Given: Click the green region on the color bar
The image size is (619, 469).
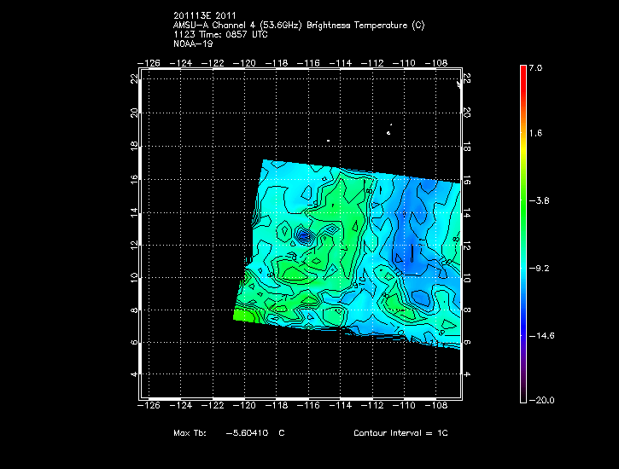Looking at the screenshot, I should 523,188.
